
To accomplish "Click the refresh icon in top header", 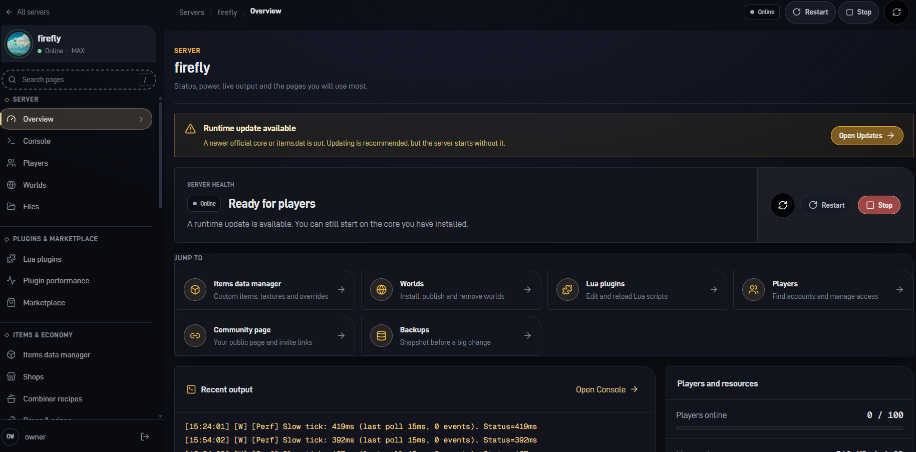I will [896, 12].
